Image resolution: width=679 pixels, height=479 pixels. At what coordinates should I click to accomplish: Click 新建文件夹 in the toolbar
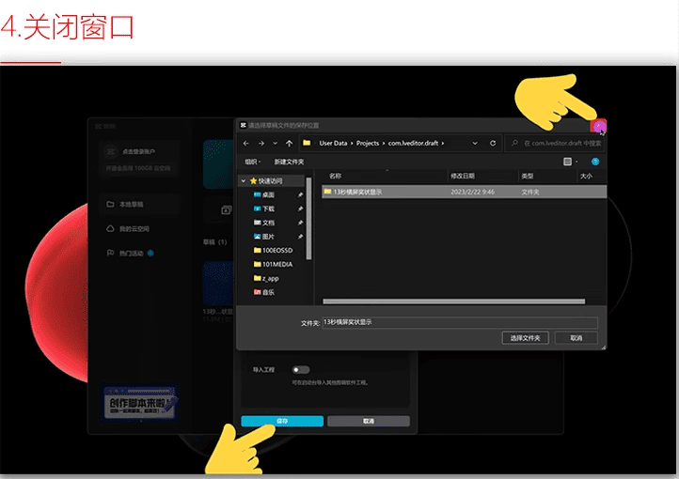tap(289, 162)
